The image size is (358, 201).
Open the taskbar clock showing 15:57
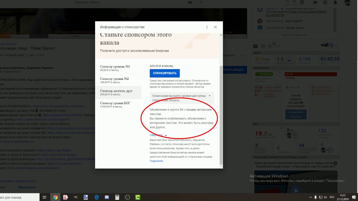pos(343,197)
